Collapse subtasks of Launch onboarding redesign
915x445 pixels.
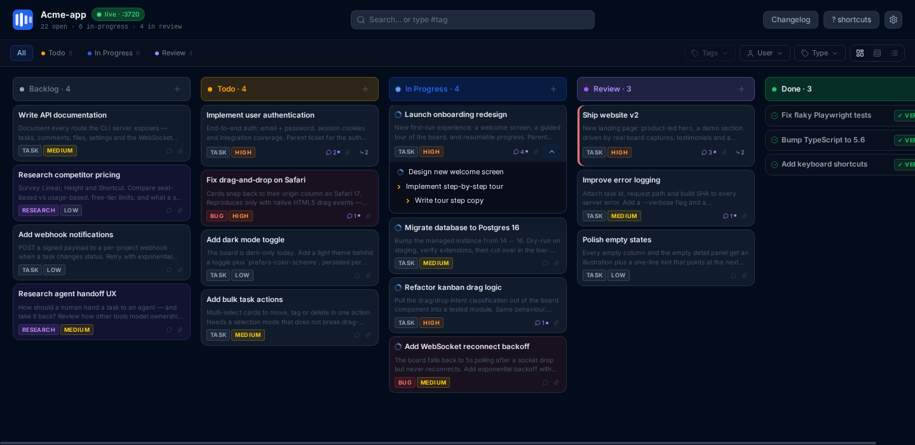tap(552, 152)
